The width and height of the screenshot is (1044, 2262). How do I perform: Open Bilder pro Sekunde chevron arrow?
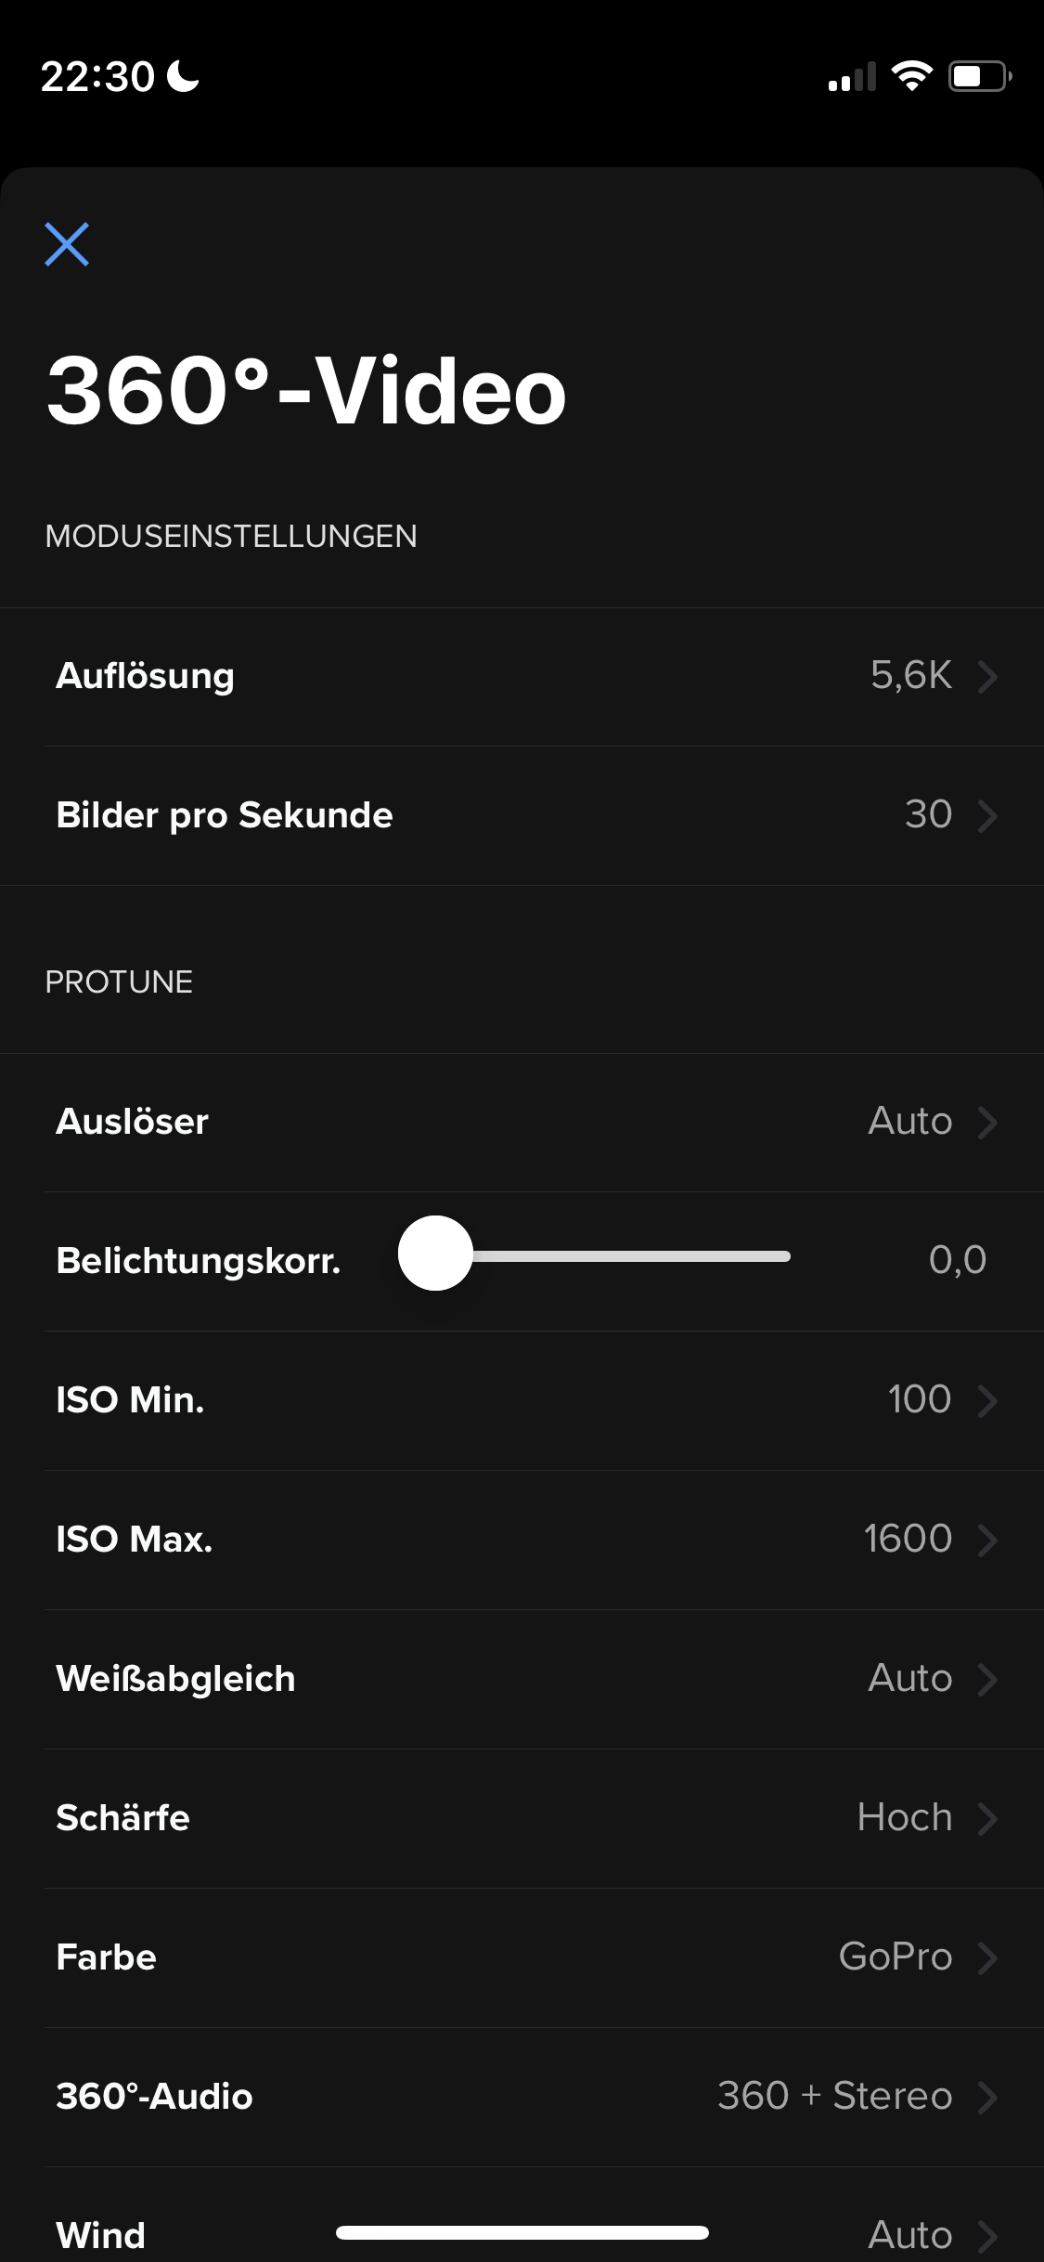pyautogui.click(x=987, y=816)
